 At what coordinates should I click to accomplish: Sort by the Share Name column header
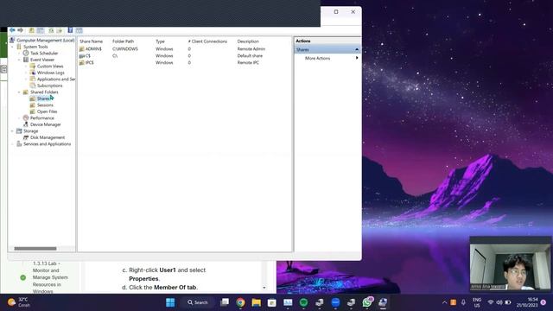(91, 41)
